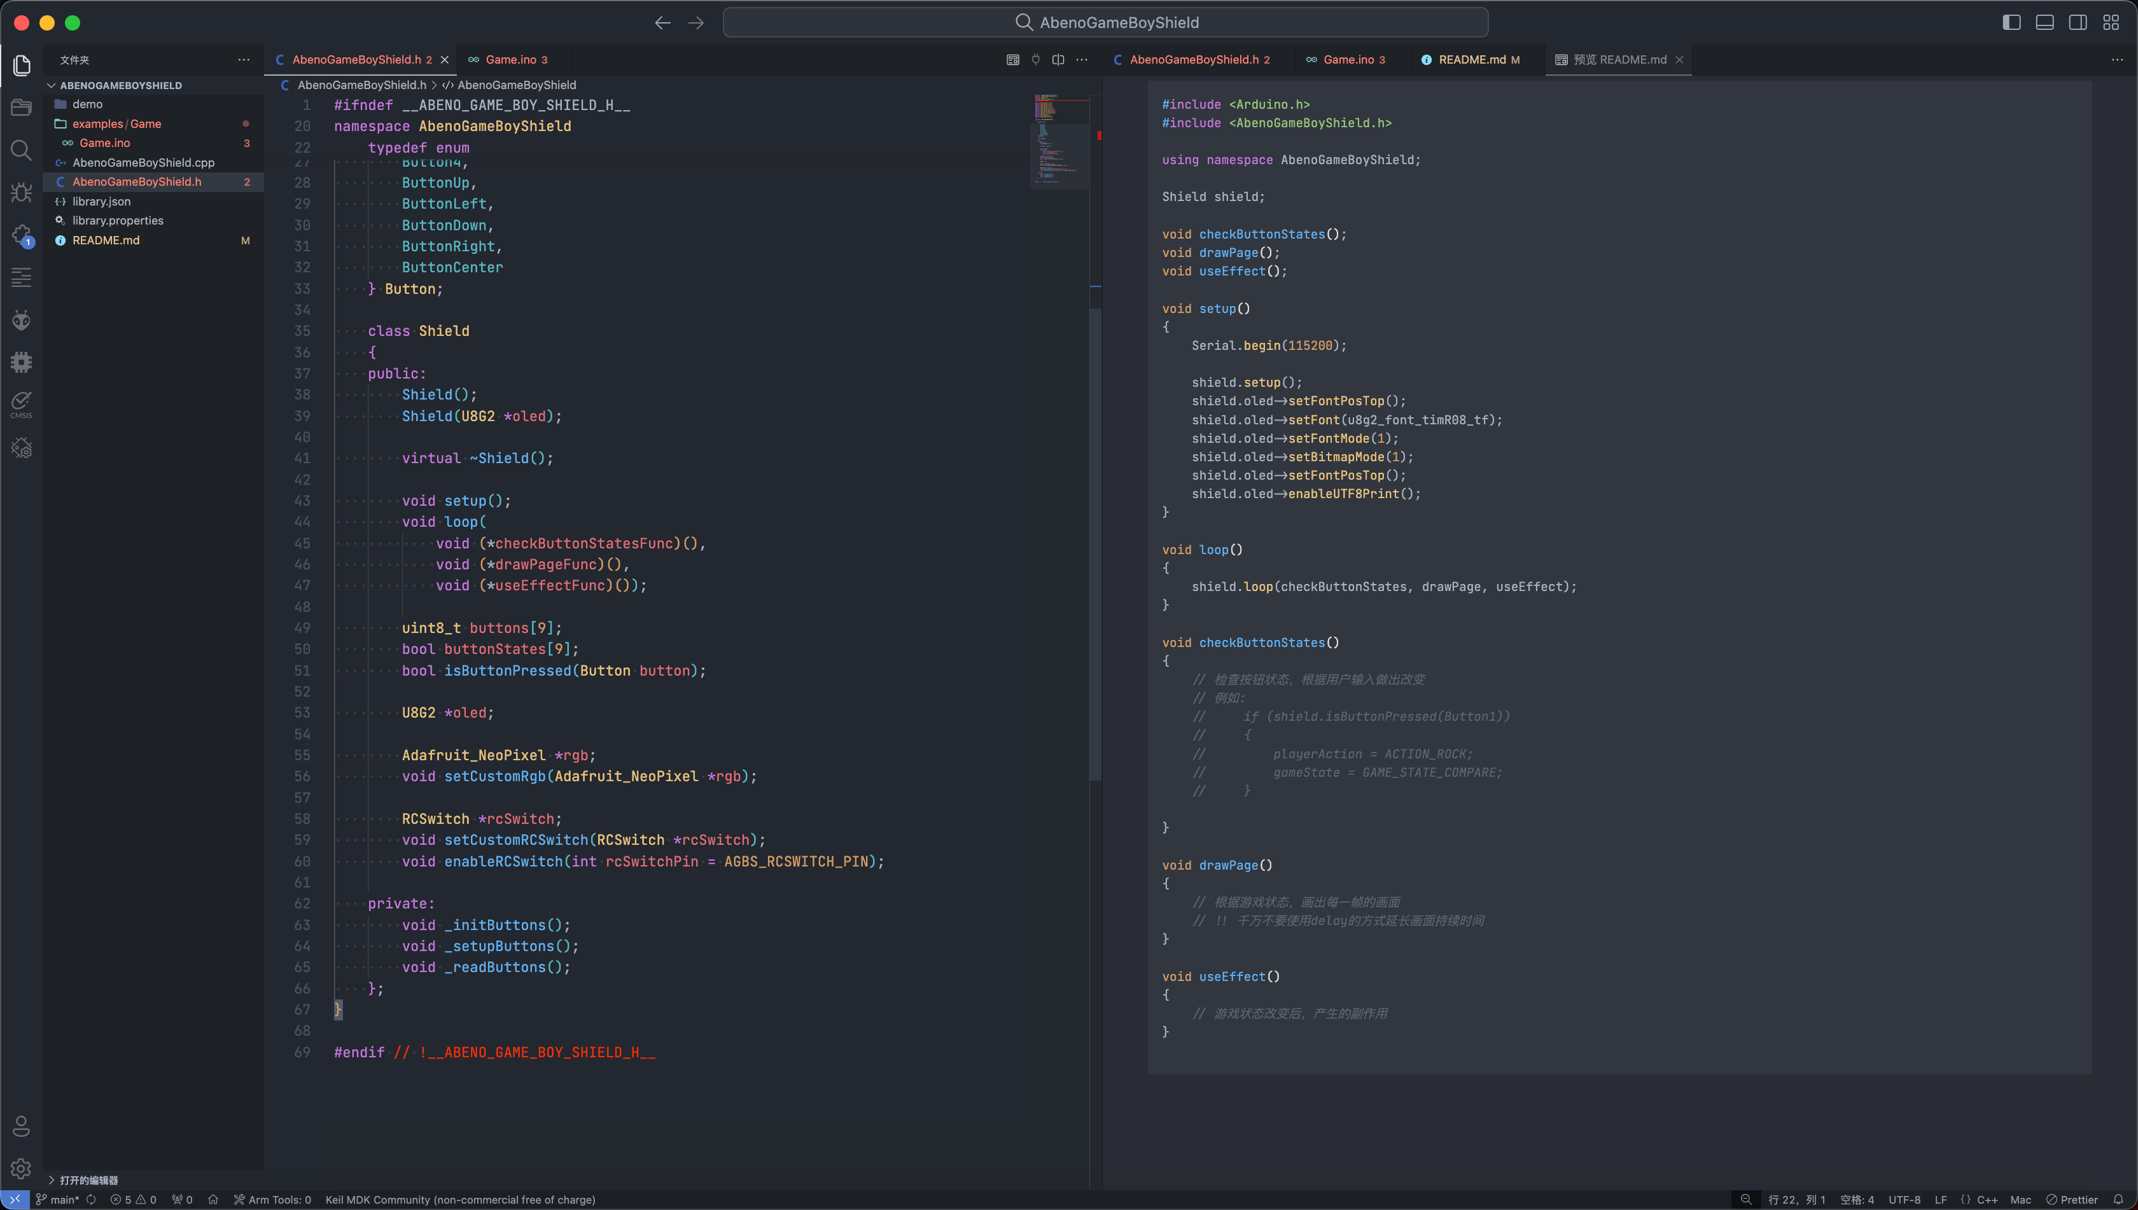
Task: Open remote window indicator in status bar
Action: [x=15, y=1199]
